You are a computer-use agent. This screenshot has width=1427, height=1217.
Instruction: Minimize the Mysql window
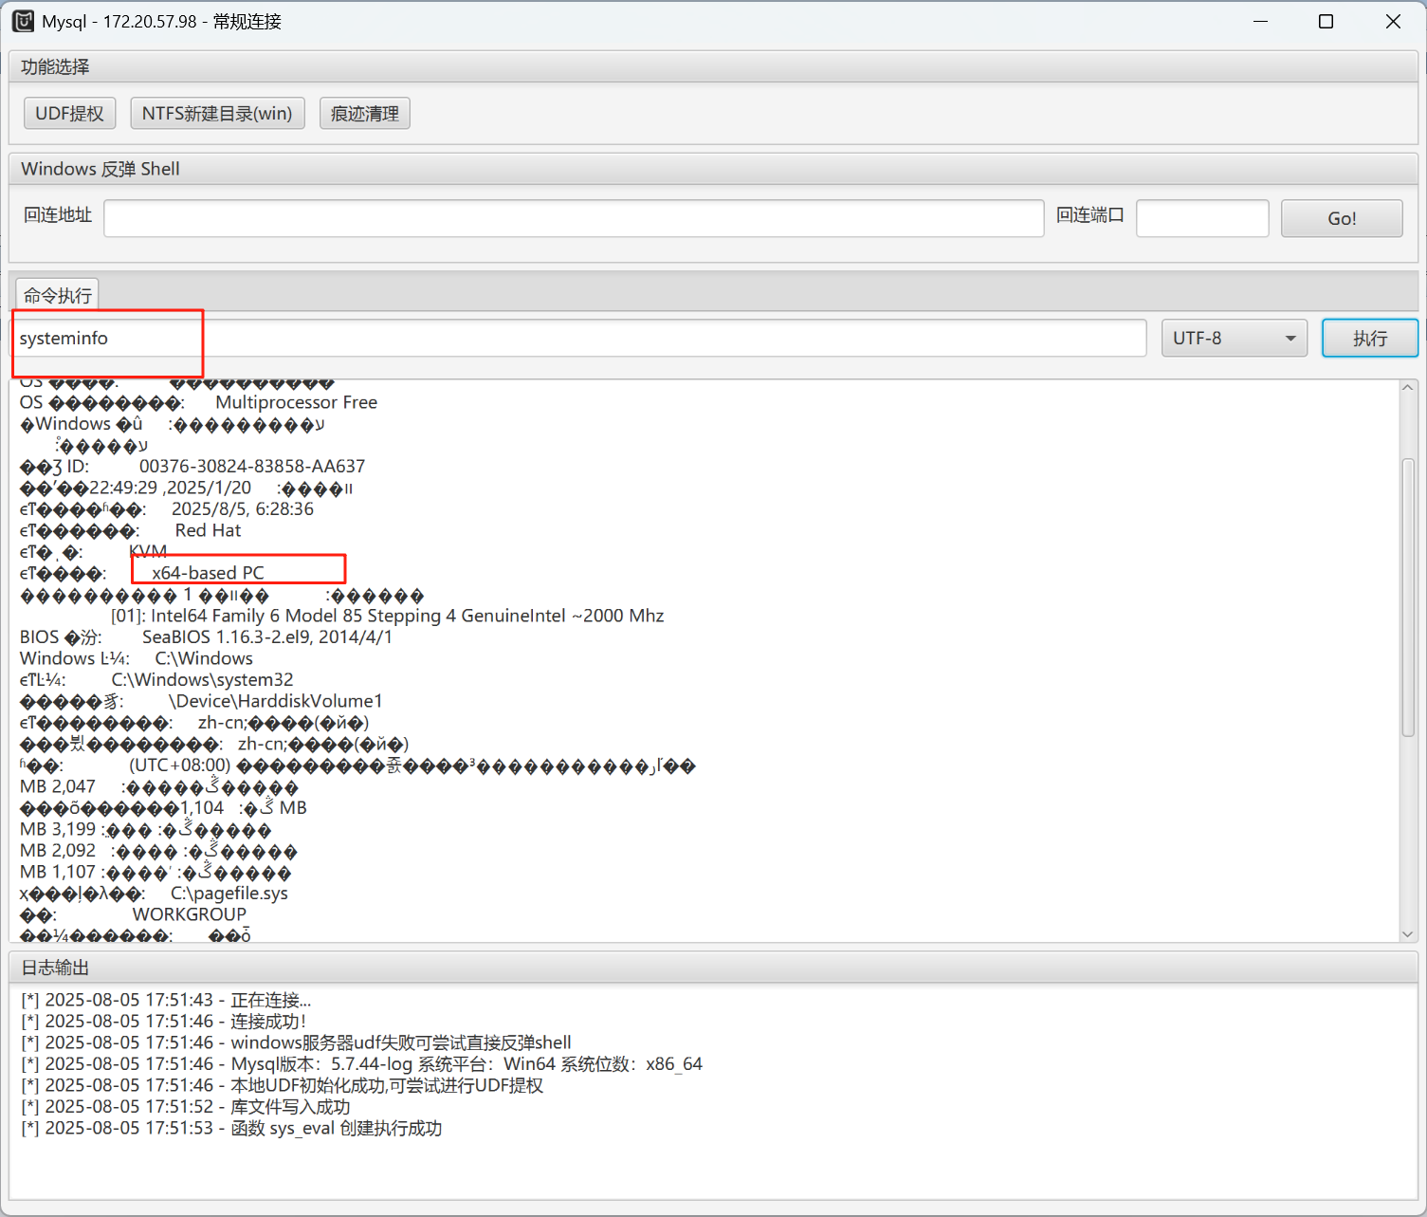[x=1260, y=21]
